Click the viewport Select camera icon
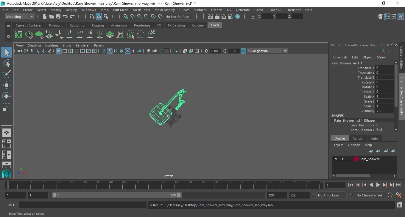This screenshot has width=405, height=217. [x=19, y=51]
